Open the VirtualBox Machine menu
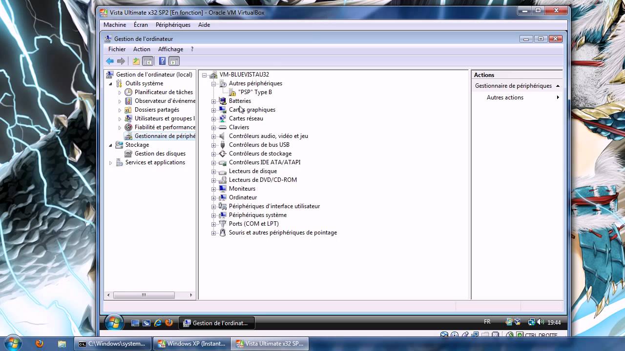This screenshot has height=351, width=625. 115,25
